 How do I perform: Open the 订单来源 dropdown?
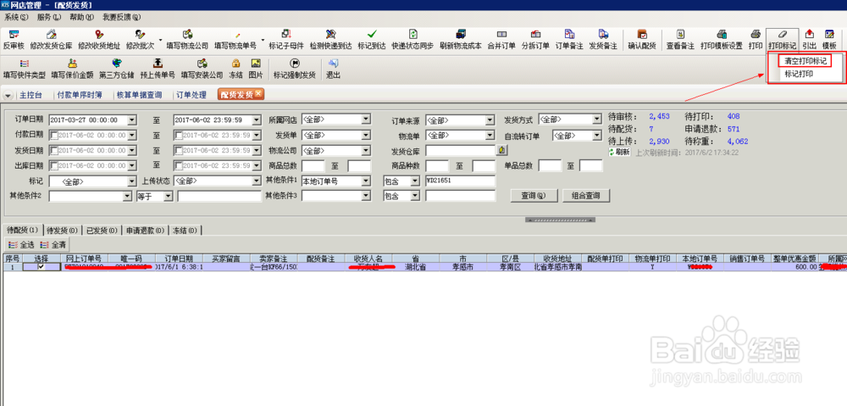(x=490, y=120)
